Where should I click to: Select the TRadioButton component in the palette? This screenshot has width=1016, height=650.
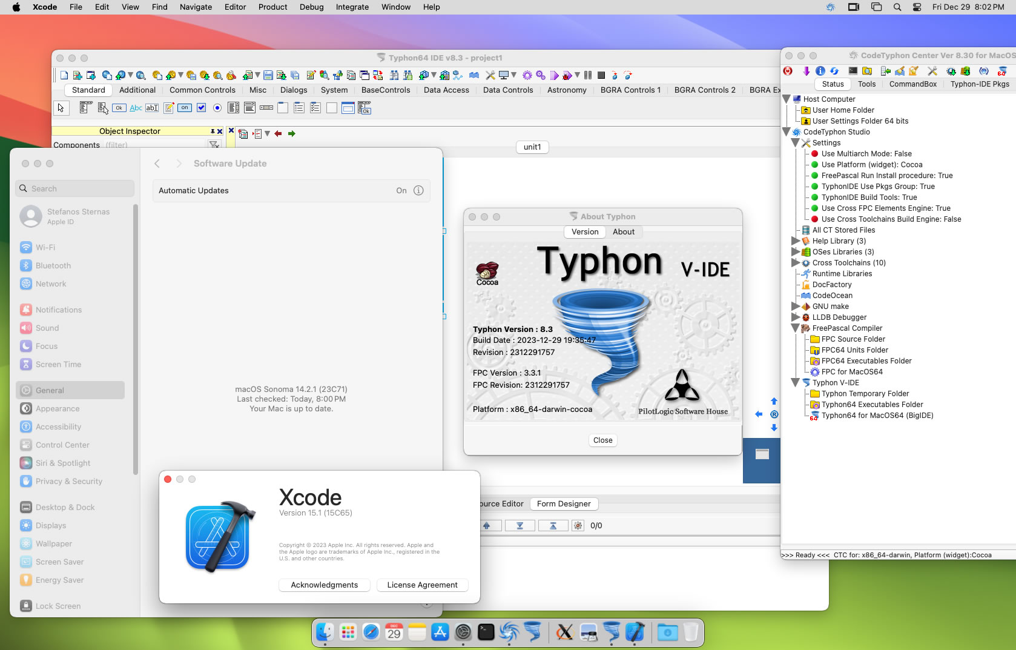(217, 108)
